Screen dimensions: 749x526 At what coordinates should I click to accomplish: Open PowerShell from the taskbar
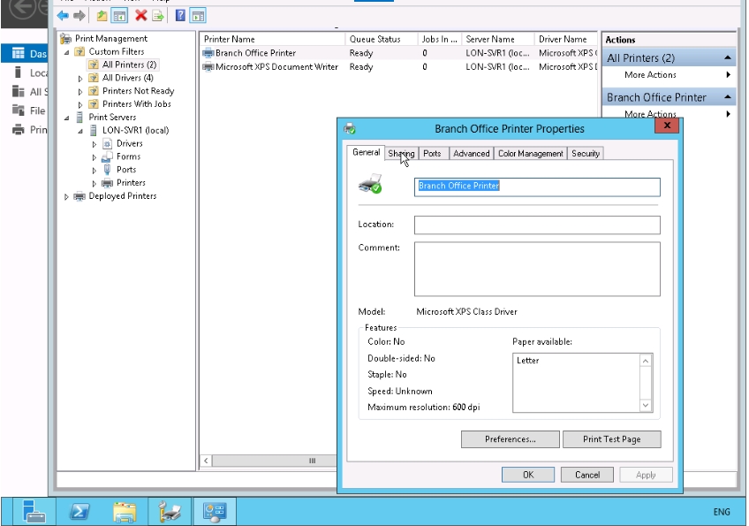79,511
